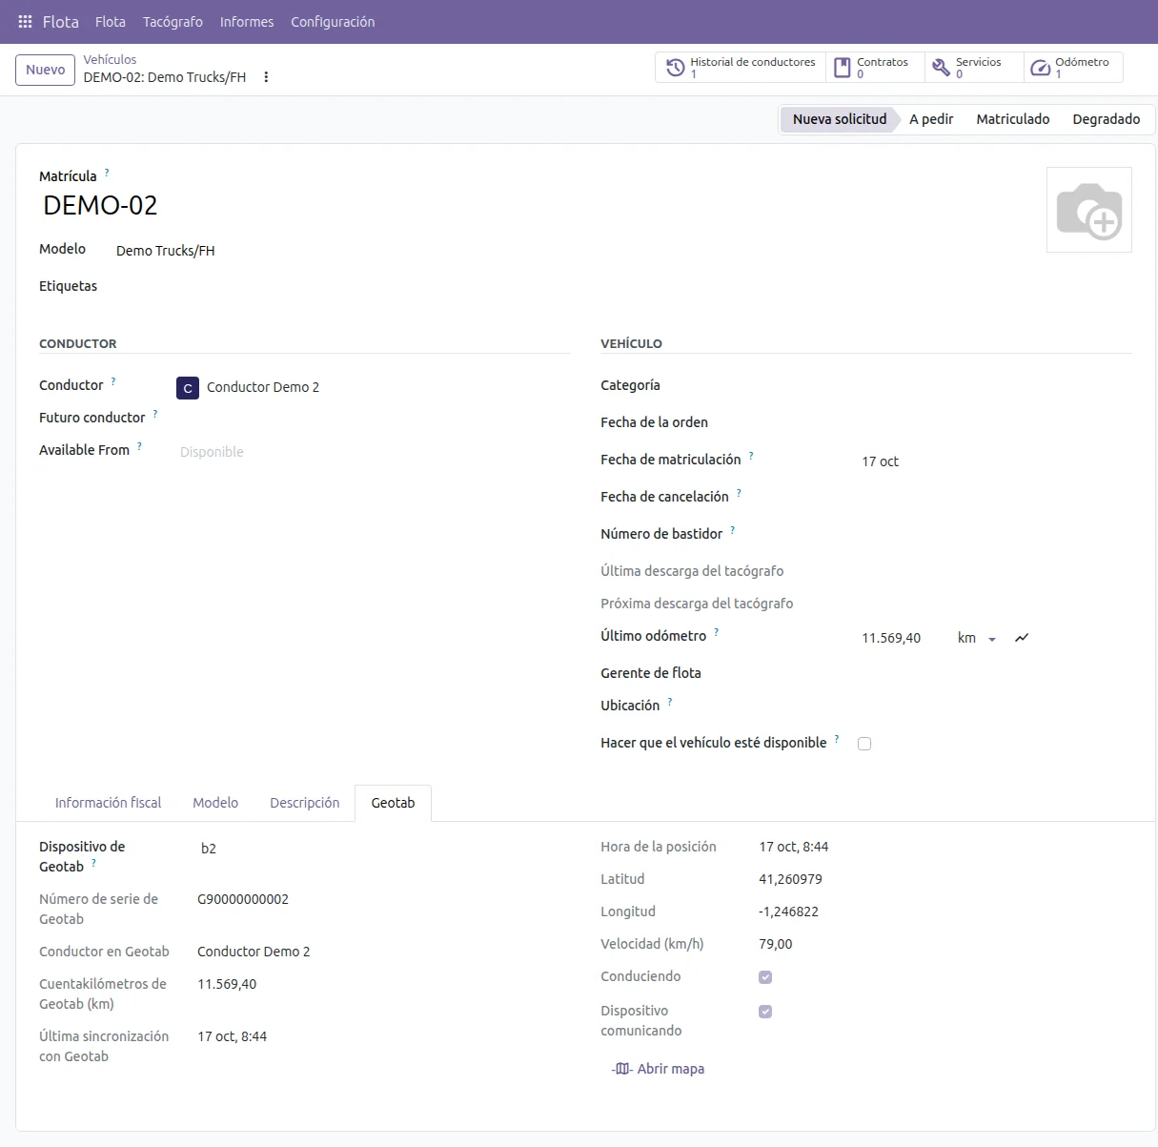1158x1147 pixels.
Task: Open the apps grid menu icon
Action: [x=26, y=21]
